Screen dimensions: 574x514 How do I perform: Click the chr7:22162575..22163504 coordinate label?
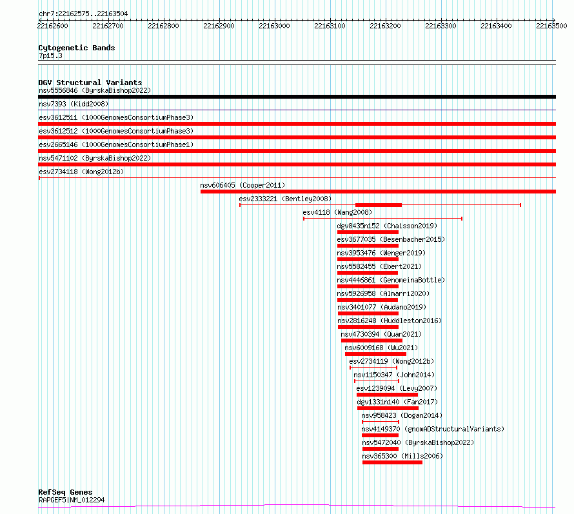pos(83,14)
